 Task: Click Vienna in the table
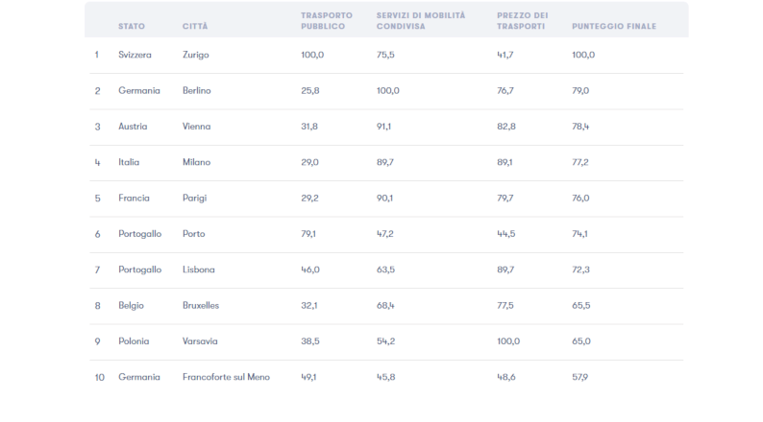[196, 127]
